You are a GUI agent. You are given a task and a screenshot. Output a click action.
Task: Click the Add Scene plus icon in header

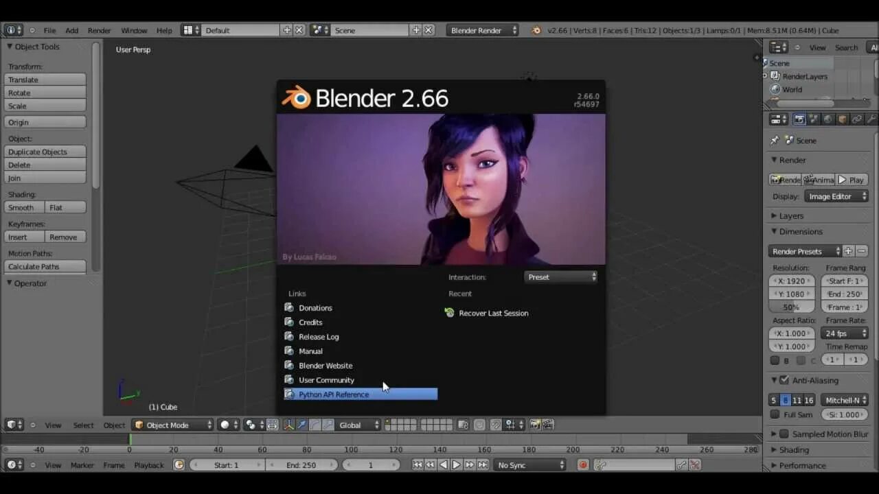pos(415,30)
